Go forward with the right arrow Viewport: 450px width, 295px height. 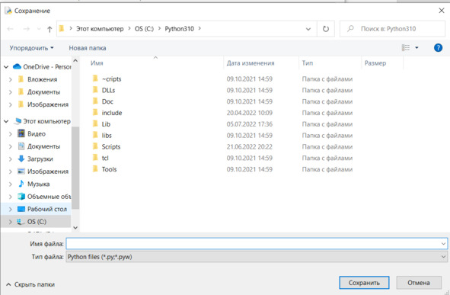click(26, 29)
